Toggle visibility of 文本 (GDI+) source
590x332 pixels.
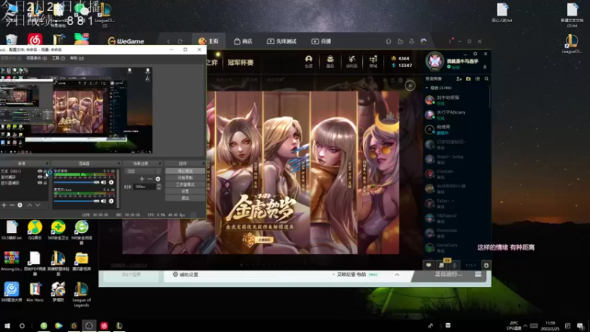coord(40,171)
